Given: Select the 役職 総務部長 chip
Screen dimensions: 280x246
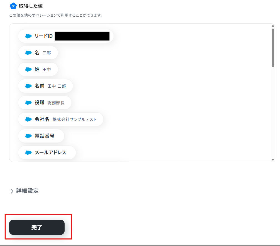Looking at the screenshot, I should tap(45, 103).
